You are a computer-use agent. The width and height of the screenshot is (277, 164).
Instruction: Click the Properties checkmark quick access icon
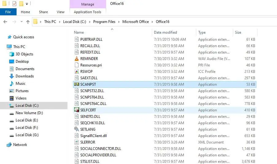(x=14, y=4)
